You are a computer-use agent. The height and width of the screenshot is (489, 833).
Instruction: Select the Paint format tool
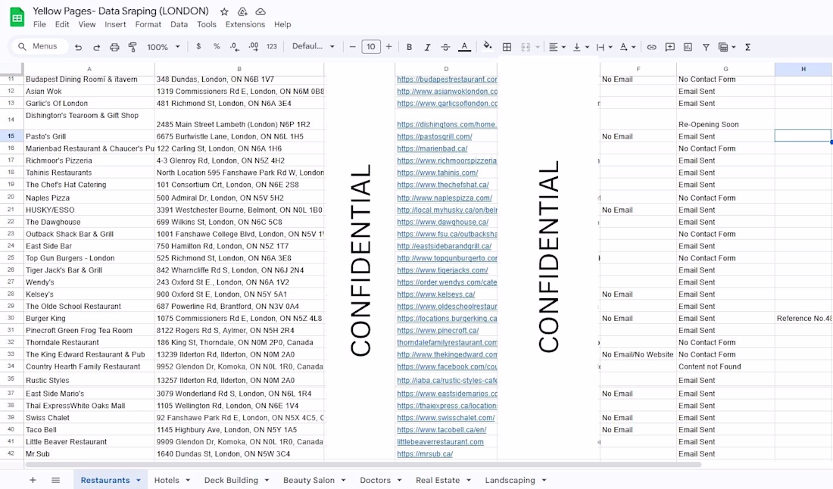click(133, 47)
